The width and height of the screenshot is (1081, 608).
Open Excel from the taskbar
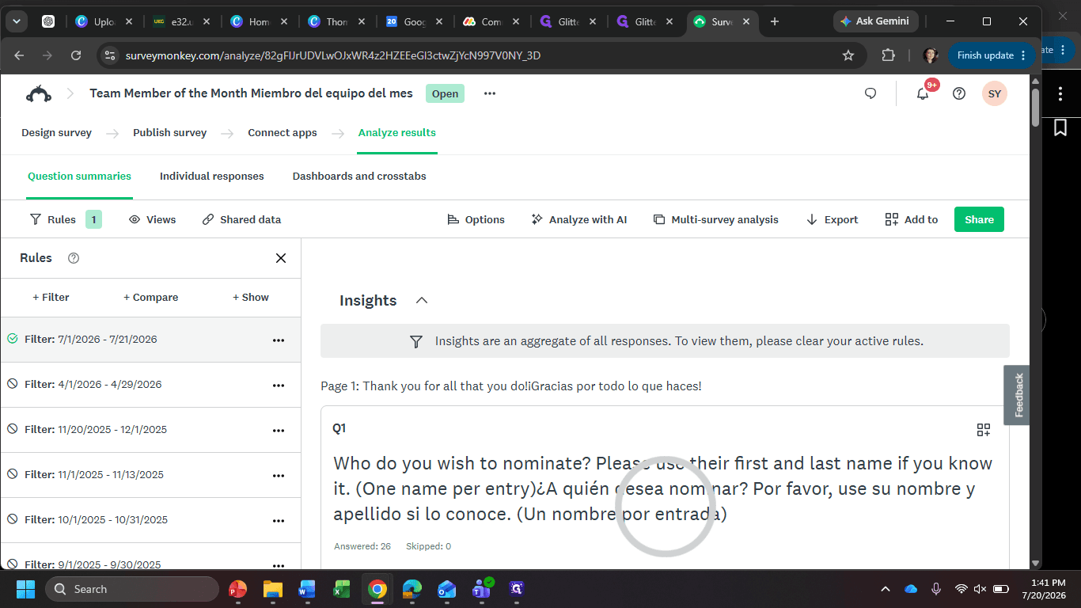[342, 589]
